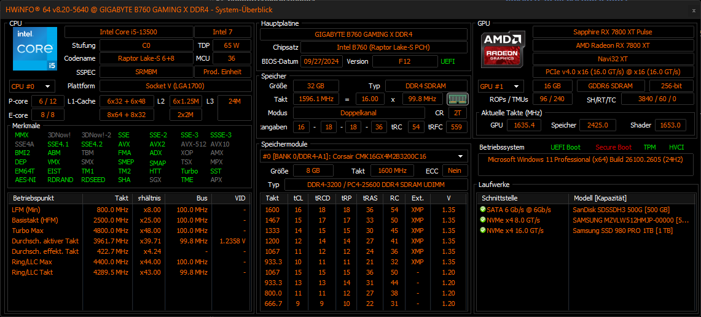The height and width of the screenshot is (317, 701).
Task: Click the HVCI status label
Action: click(676, 147)
